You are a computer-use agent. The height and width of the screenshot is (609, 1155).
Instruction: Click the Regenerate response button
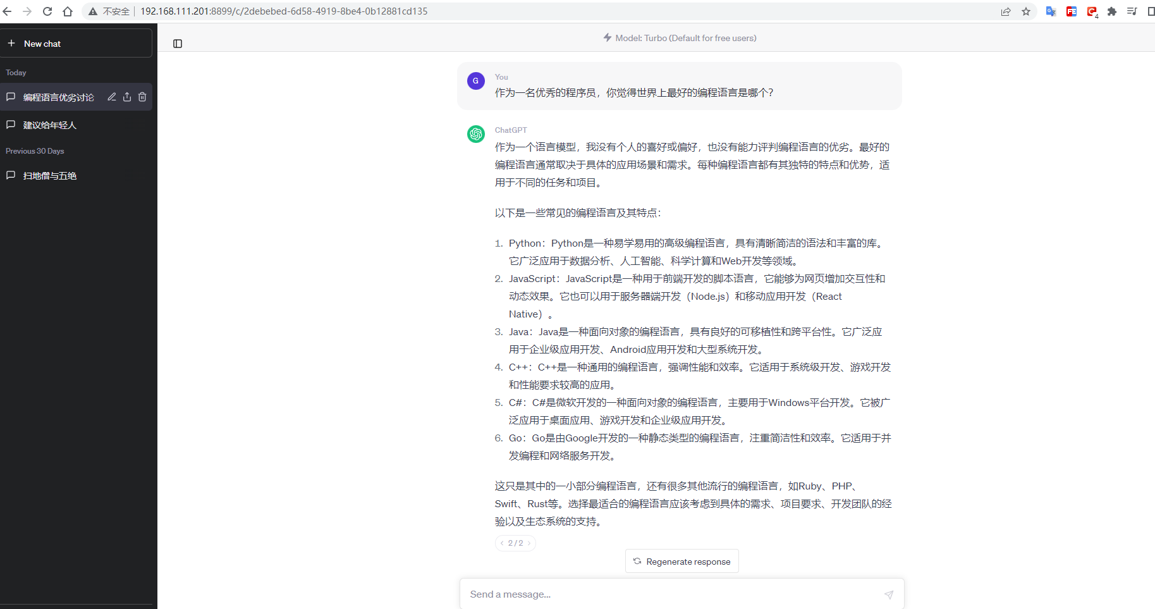point(681,561)
